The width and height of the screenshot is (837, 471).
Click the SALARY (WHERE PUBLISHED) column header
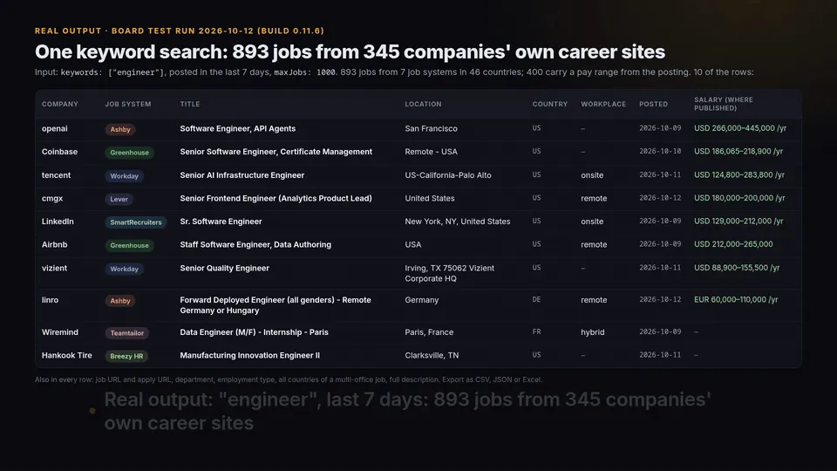pos(724,104)
